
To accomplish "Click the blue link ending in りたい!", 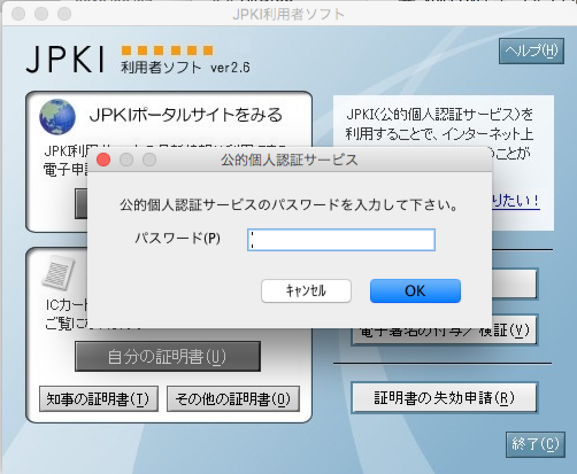I will [516, 201].
